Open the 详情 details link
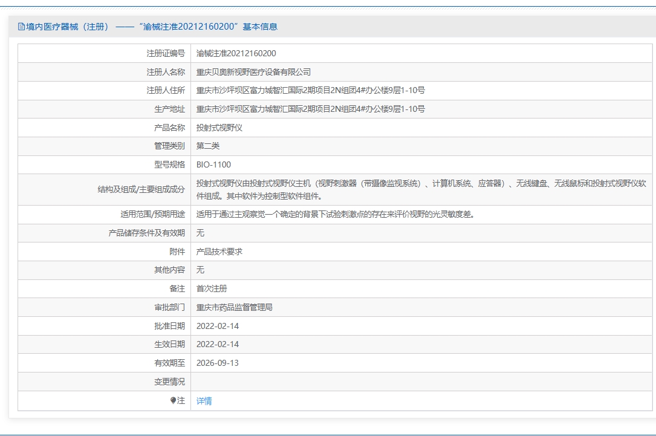The height and width of the screenshot is (436, 656). tap(204, 401)
